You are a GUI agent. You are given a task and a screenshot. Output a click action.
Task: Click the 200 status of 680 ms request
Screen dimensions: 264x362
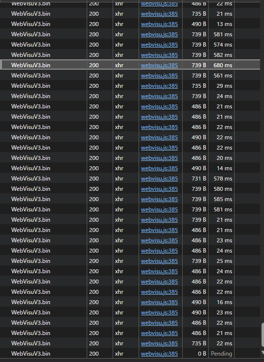click(94, 65)
